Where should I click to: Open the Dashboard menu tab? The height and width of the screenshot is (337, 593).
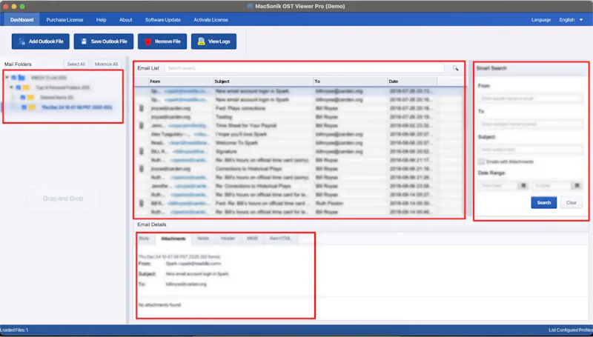point(21,20)
